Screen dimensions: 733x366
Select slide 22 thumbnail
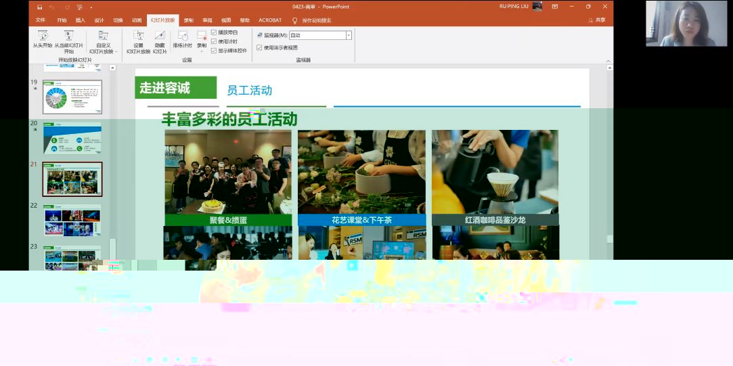72,220
